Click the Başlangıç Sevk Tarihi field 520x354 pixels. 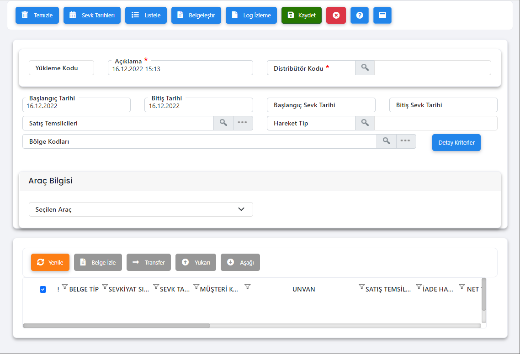pyautogui.click(x=321, y=105)
